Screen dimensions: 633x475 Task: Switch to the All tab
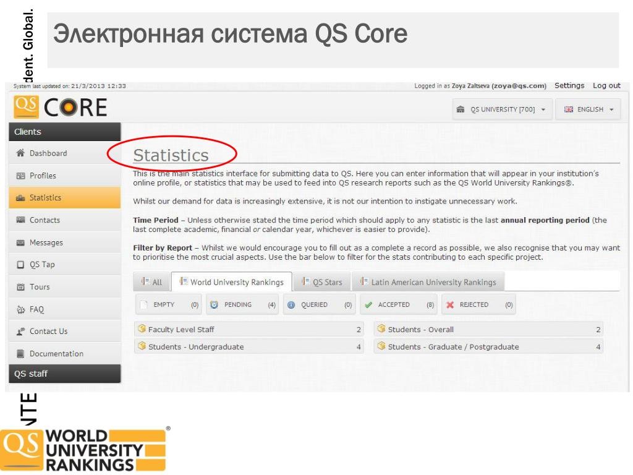(x=152, y=282)
